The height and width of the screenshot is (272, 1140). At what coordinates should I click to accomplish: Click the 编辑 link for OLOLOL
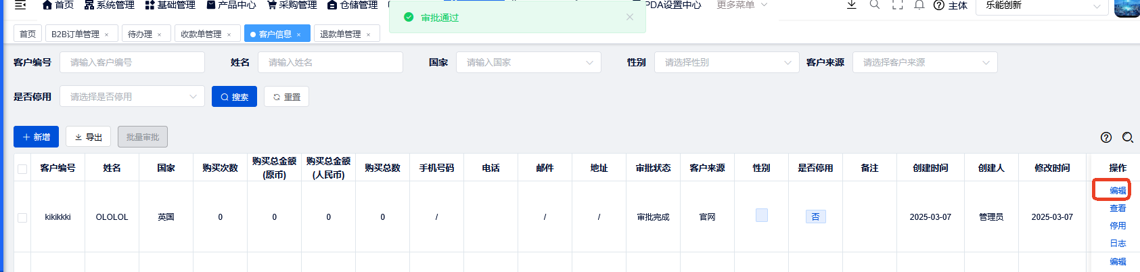pos(1118,191)
